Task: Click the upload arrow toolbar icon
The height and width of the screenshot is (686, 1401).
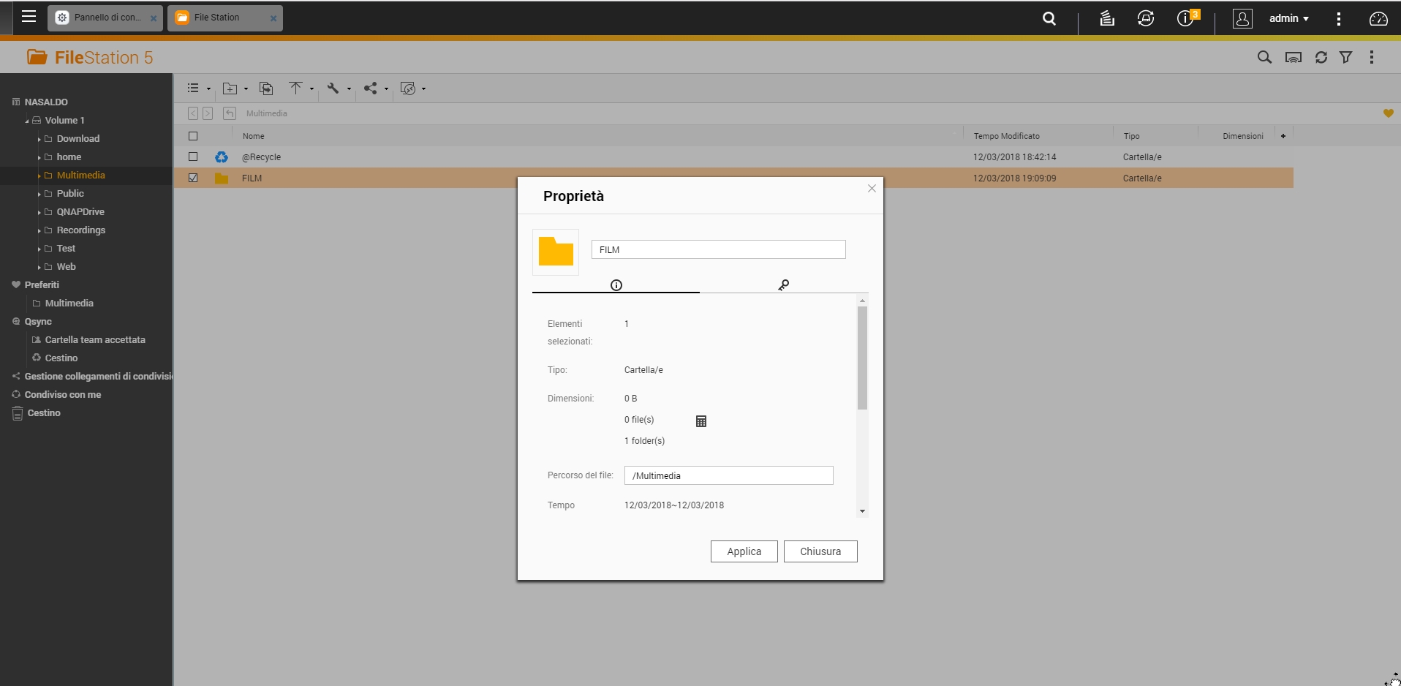Action: pyautogui.click(x=295, y=88)
